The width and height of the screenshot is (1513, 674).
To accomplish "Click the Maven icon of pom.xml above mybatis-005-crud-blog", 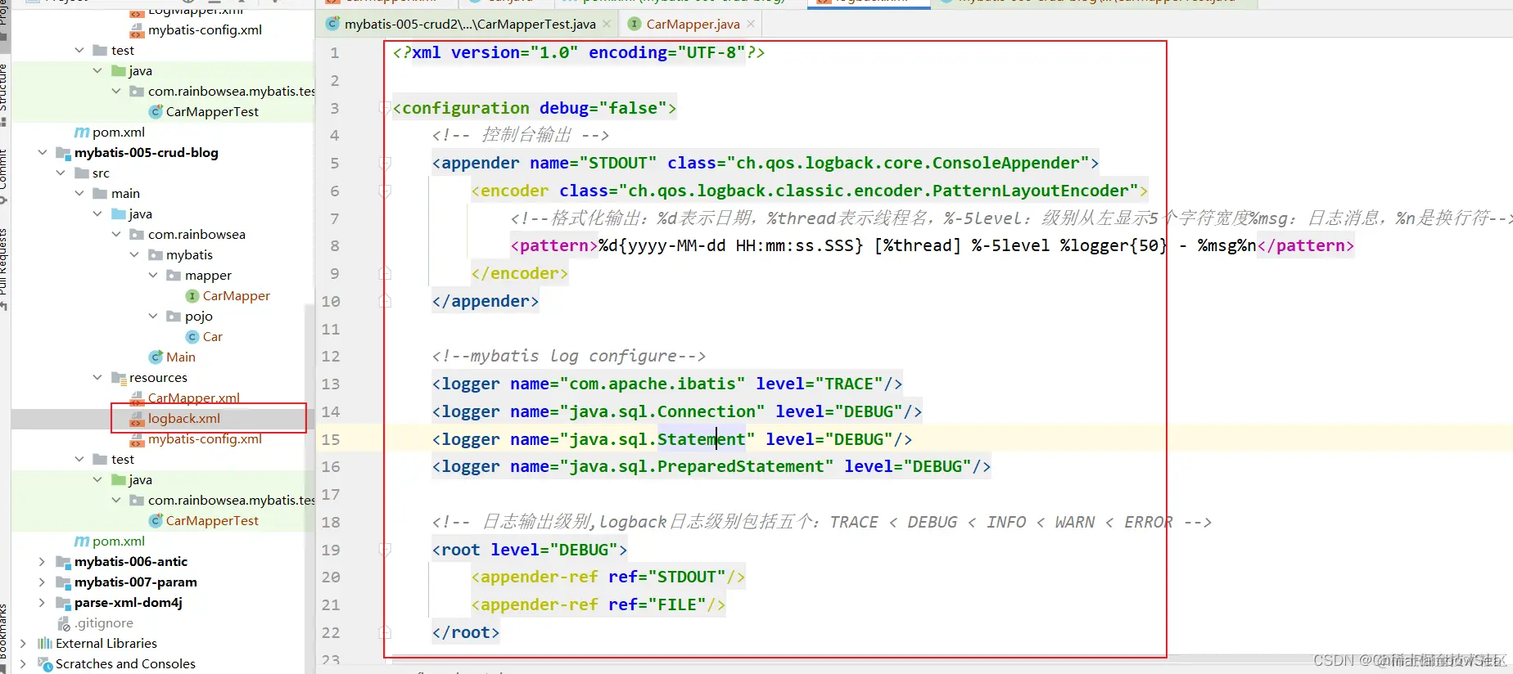I will 82,133.
